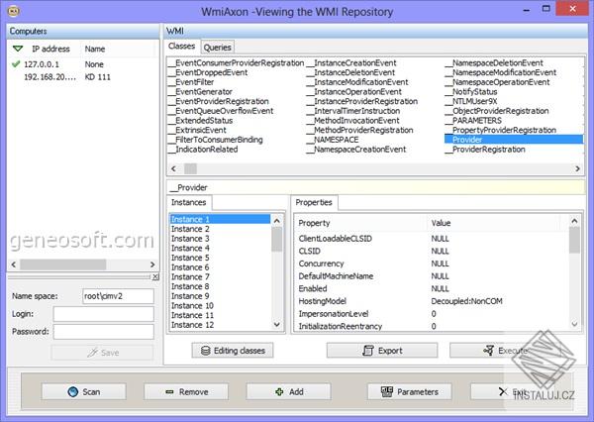Screen dimensions: 594x422
Task: Open the Parameters button
Action: [x=409, y=391]
